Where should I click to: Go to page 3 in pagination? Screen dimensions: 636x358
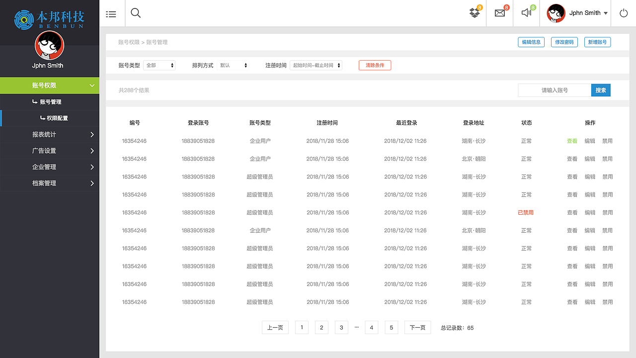click(341, 327)
